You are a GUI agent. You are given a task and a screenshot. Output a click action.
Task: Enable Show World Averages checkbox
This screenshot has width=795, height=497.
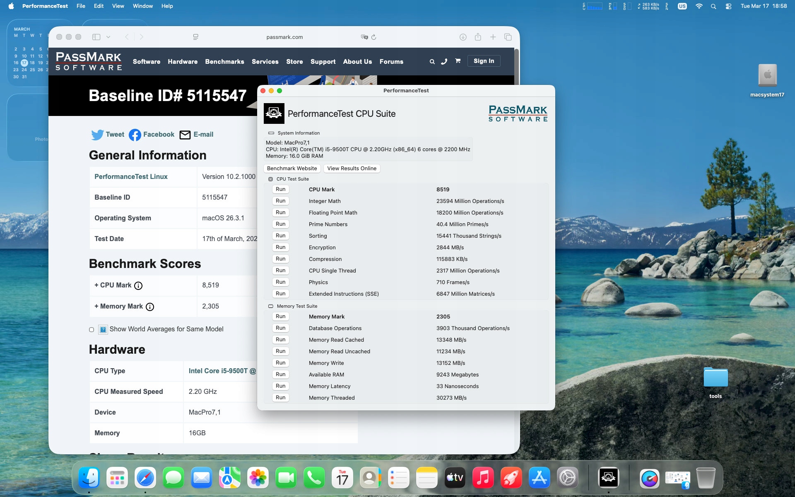click(92, 330)
